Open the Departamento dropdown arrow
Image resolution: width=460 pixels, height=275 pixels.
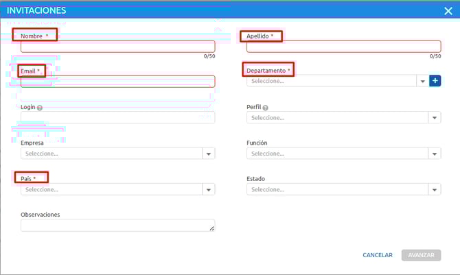[422, 82]
